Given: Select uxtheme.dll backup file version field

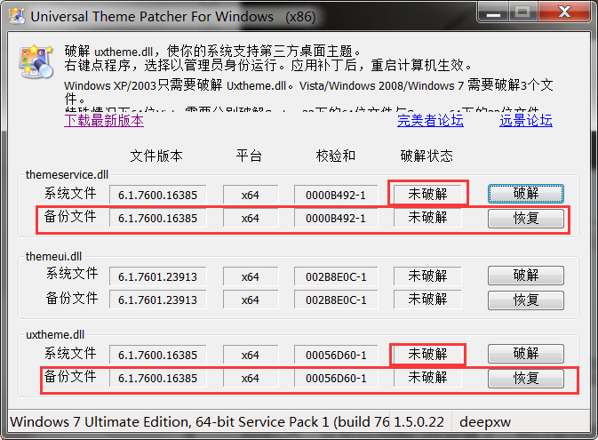Looking at the screenshot, I should coord(157,378).
